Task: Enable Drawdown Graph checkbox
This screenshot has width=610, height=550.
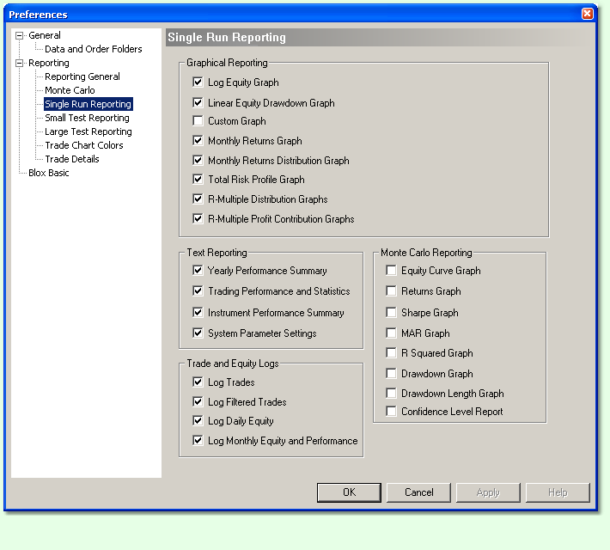Action: pos(391,374)
